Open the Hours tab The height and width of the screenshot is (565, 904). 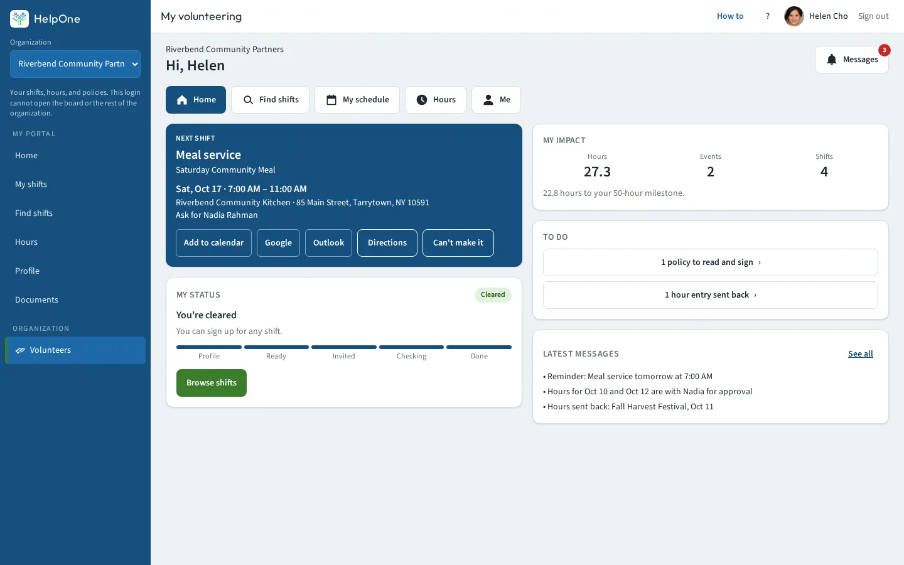click(x=436, y=100)
